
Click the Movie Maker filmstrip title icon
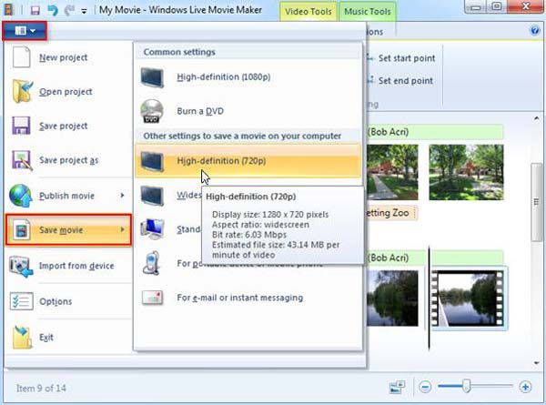[8, 9]
